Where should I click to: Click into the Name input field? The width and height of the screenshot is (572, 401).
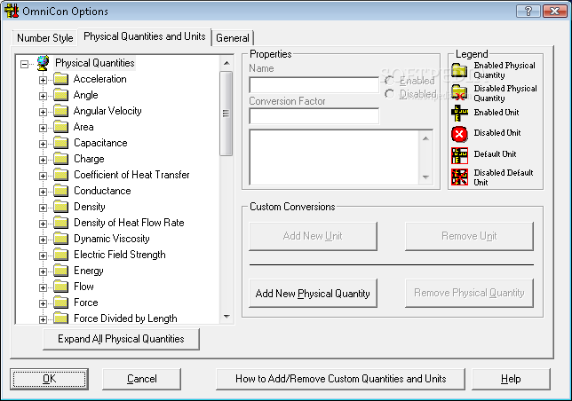pos(314,85)
